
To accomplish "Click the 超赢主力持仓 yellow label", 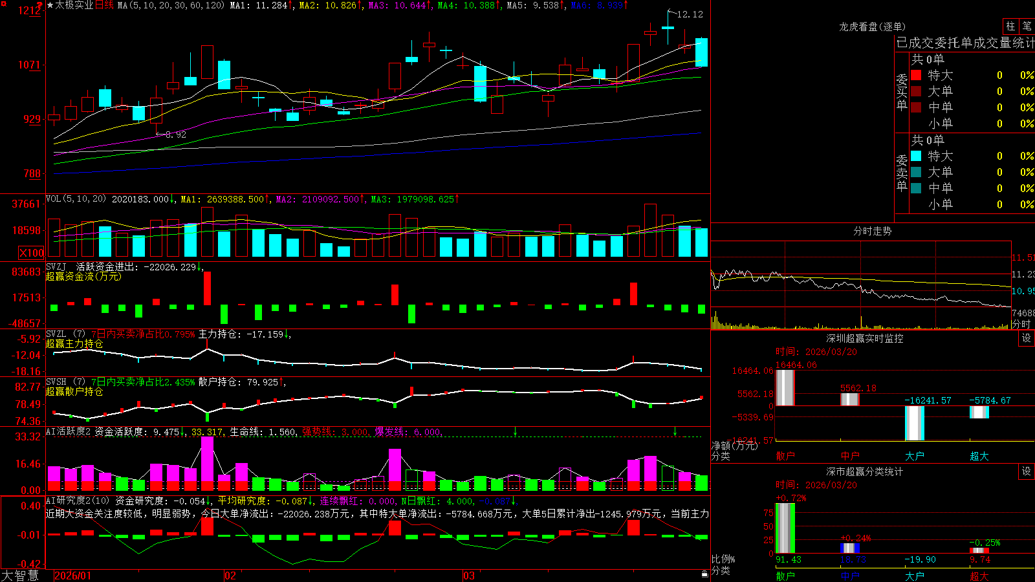I will coord(74,343).
